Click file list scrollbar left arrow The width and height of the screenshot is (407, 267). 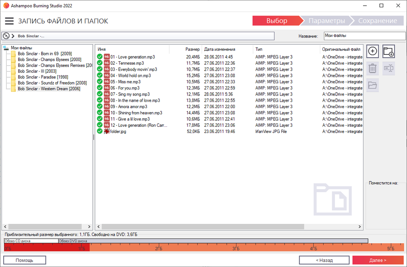tap(98, 226)
